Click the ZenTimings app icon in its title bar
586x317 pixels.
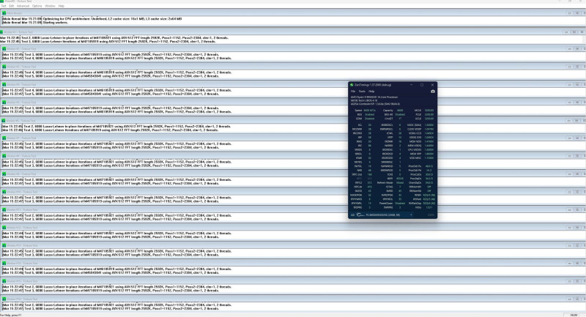click(x=352, y=85)
